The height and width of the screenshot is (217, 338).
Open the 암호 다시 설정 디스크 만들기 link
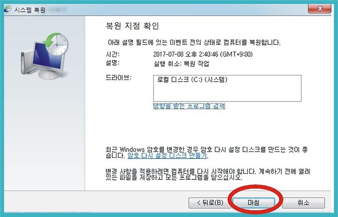167,155
